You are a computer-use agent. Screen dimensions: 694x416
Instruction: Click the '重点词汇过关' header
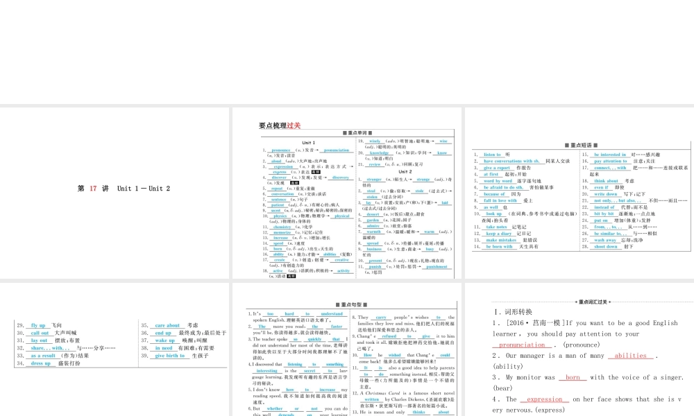coord(593,302)
